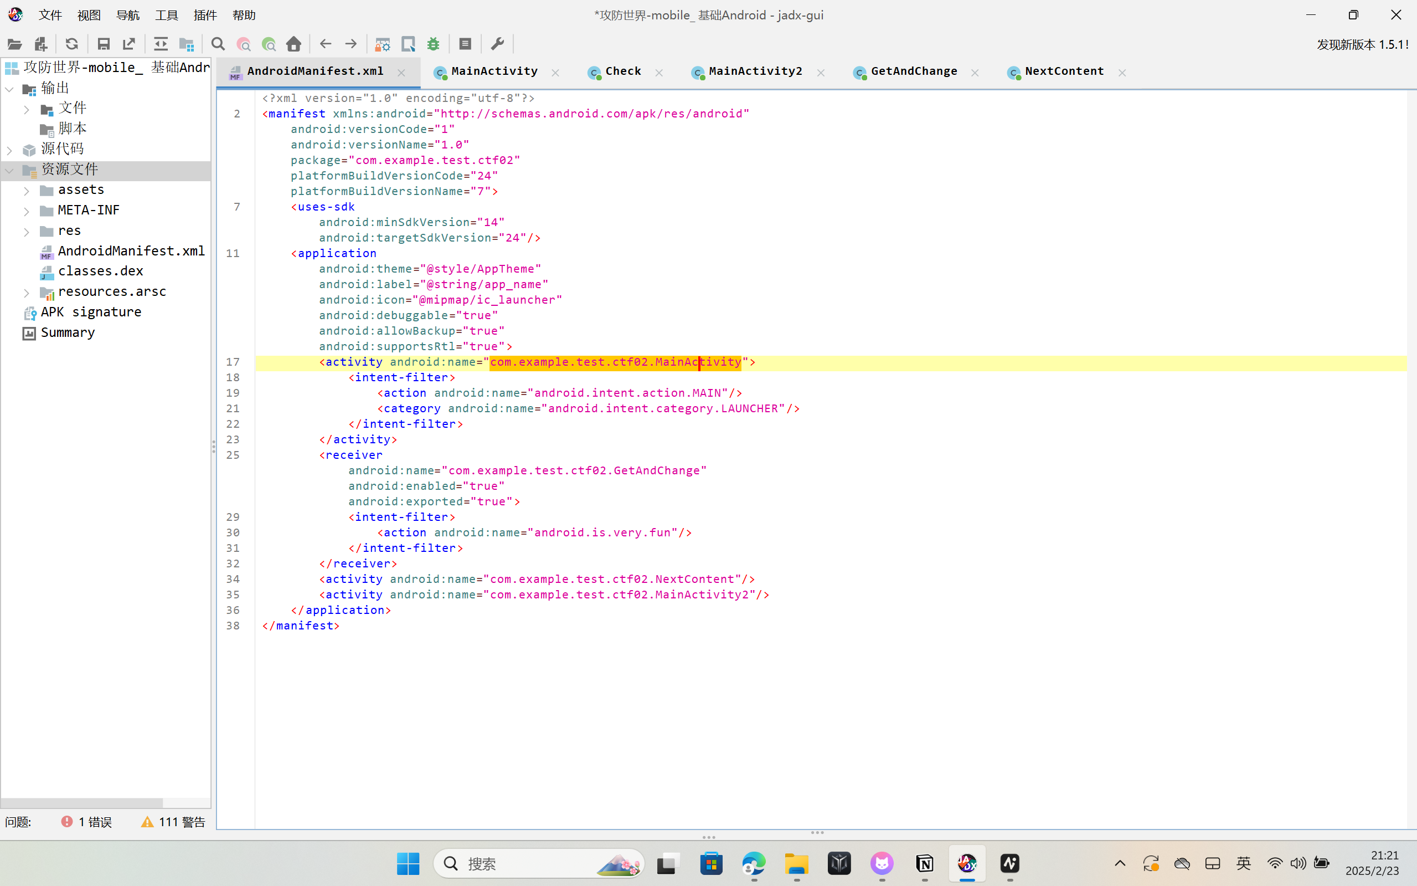Image resolution: width=1417 pixels, height=886 pixels.
Task: Open text search magnifier icon
Action: coord(218,44)
